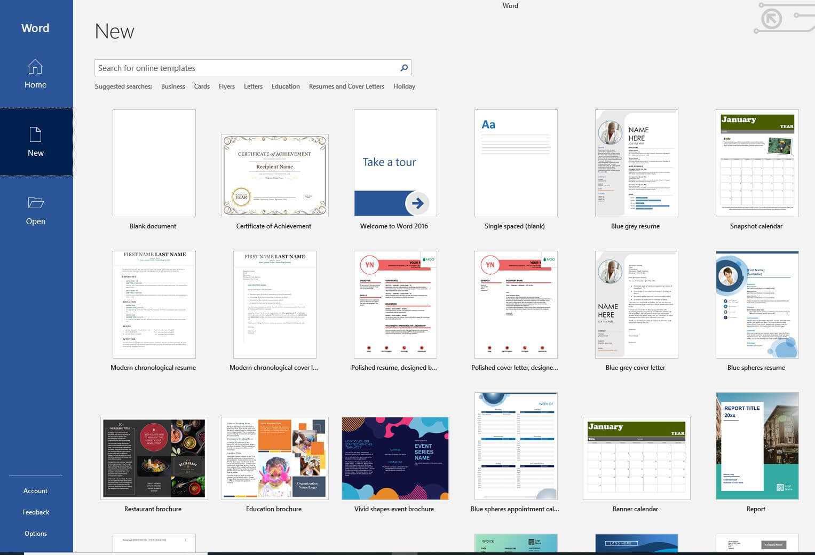Search suggested Resumes and Cover Letters
815x555 pixels.
coord(346,86)
